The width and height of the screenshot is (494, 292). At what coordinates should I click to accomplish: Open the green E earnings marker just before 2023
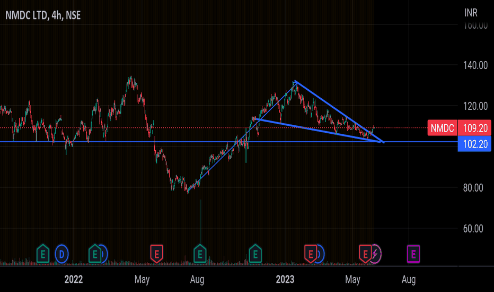pos(255,254)
